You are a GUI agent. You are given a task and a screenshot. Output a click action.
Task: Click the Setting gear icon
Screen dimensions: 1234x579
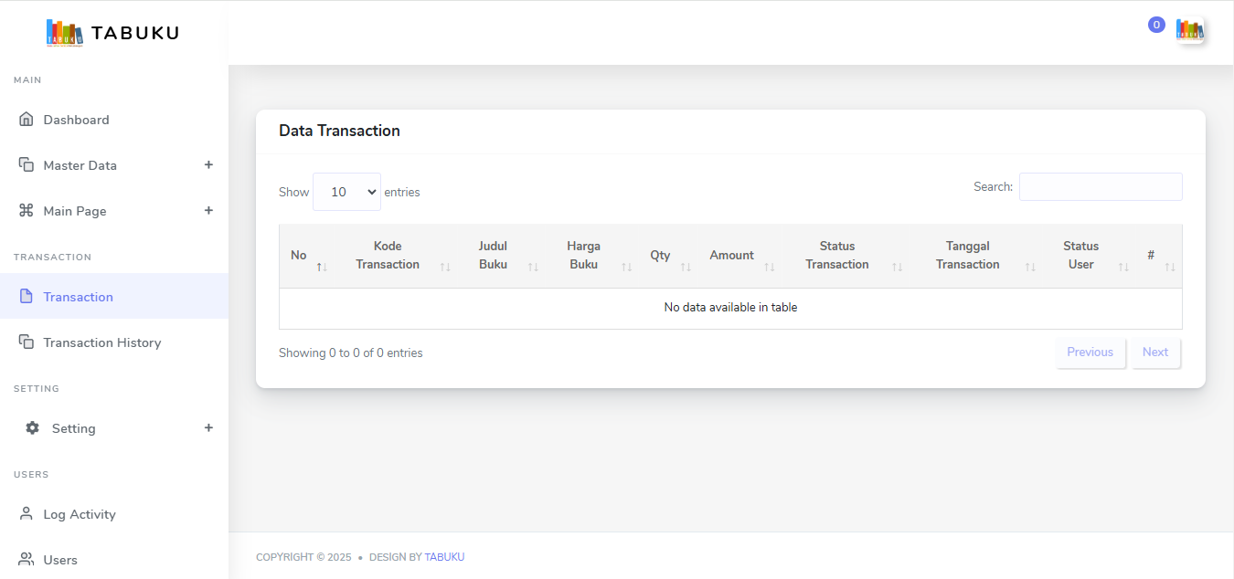pyautogui.click(x=33, y=428)
